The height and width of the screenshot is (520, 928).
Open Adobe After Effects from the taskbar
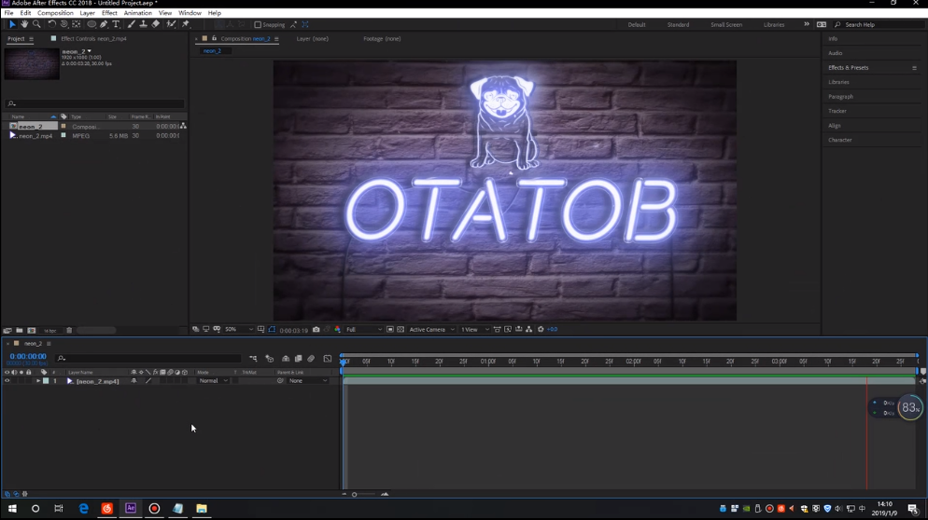[x=131, y=509]
